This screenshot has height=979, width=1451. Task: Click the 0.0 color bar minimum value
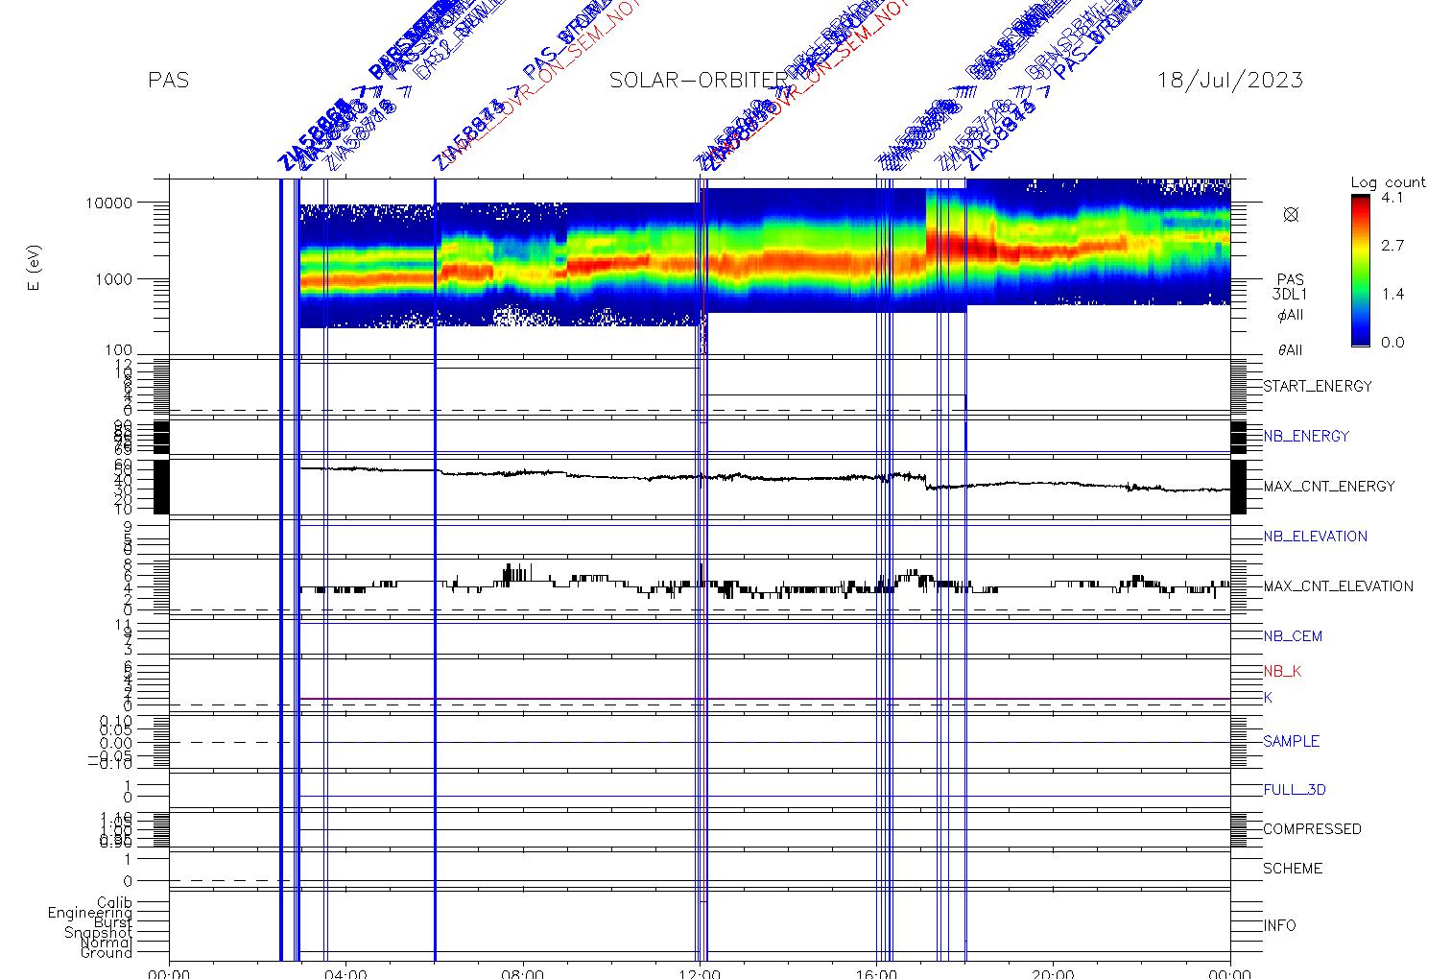[1392, 342]
